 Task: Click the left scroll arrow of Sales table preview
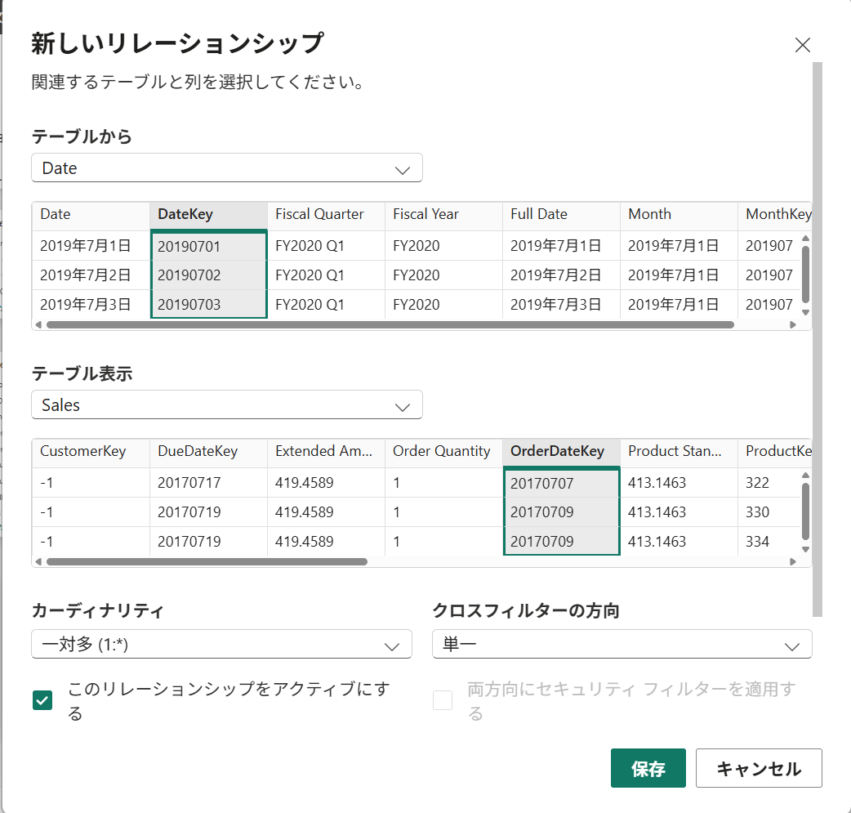click(38, 561)
